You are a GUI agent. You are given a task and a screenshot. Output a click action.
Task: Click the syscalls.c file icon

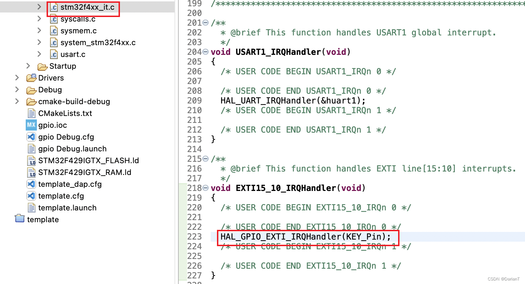54,19
